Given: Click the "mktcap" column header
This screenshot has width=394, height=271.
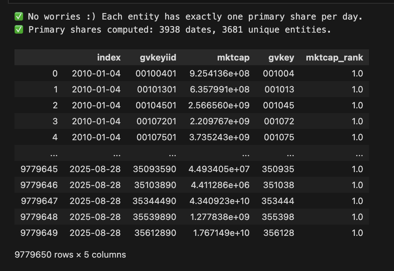Looking at the screenshot, I should pyautogui.click(x=234, y=58).
